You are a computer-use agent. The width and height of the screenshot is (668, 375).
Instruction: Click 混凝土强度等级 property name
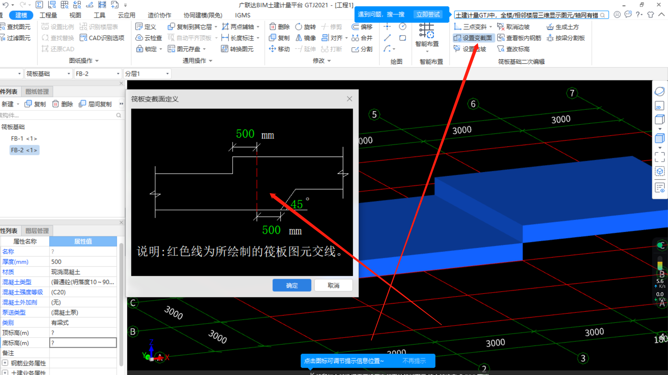pyautogui.click(x=22, y=292)
